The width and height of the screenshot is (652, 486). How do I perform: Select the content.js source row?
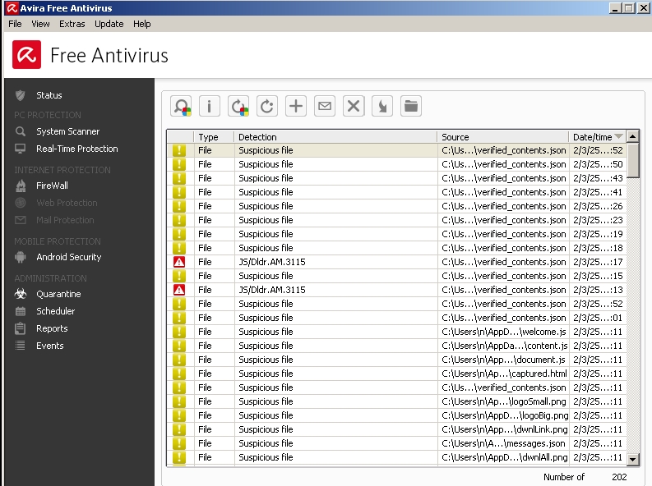pyautogui.click(x=396, y=346)
